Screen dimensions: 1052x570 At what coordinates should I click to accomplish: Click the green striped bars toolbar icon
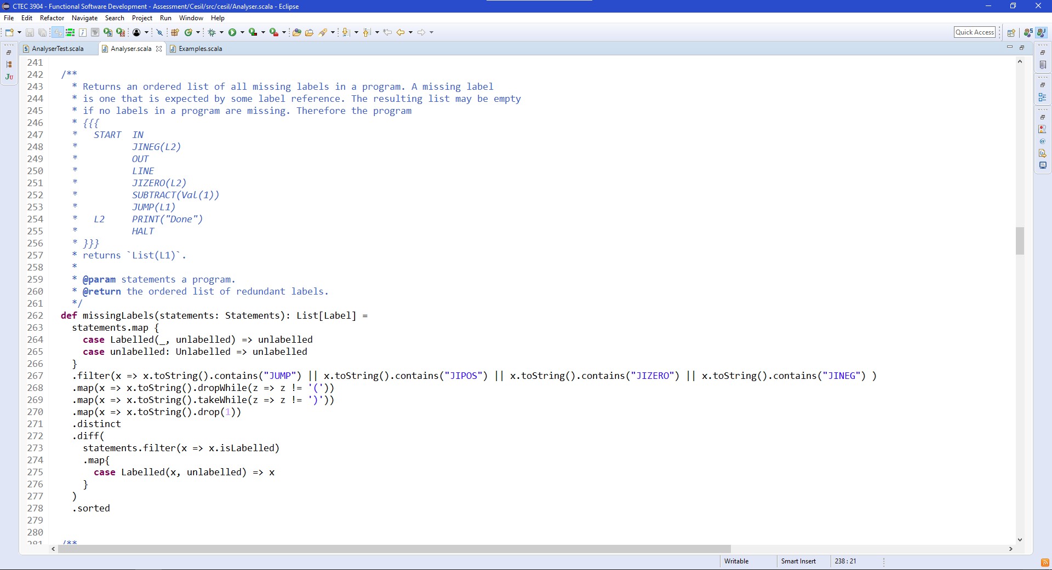tap(70, 32)
